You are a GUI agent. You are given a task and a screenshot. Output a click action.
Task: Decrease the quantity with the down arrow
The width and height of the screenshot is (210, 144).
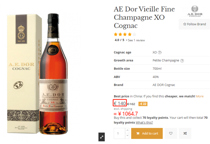point(127,136)
